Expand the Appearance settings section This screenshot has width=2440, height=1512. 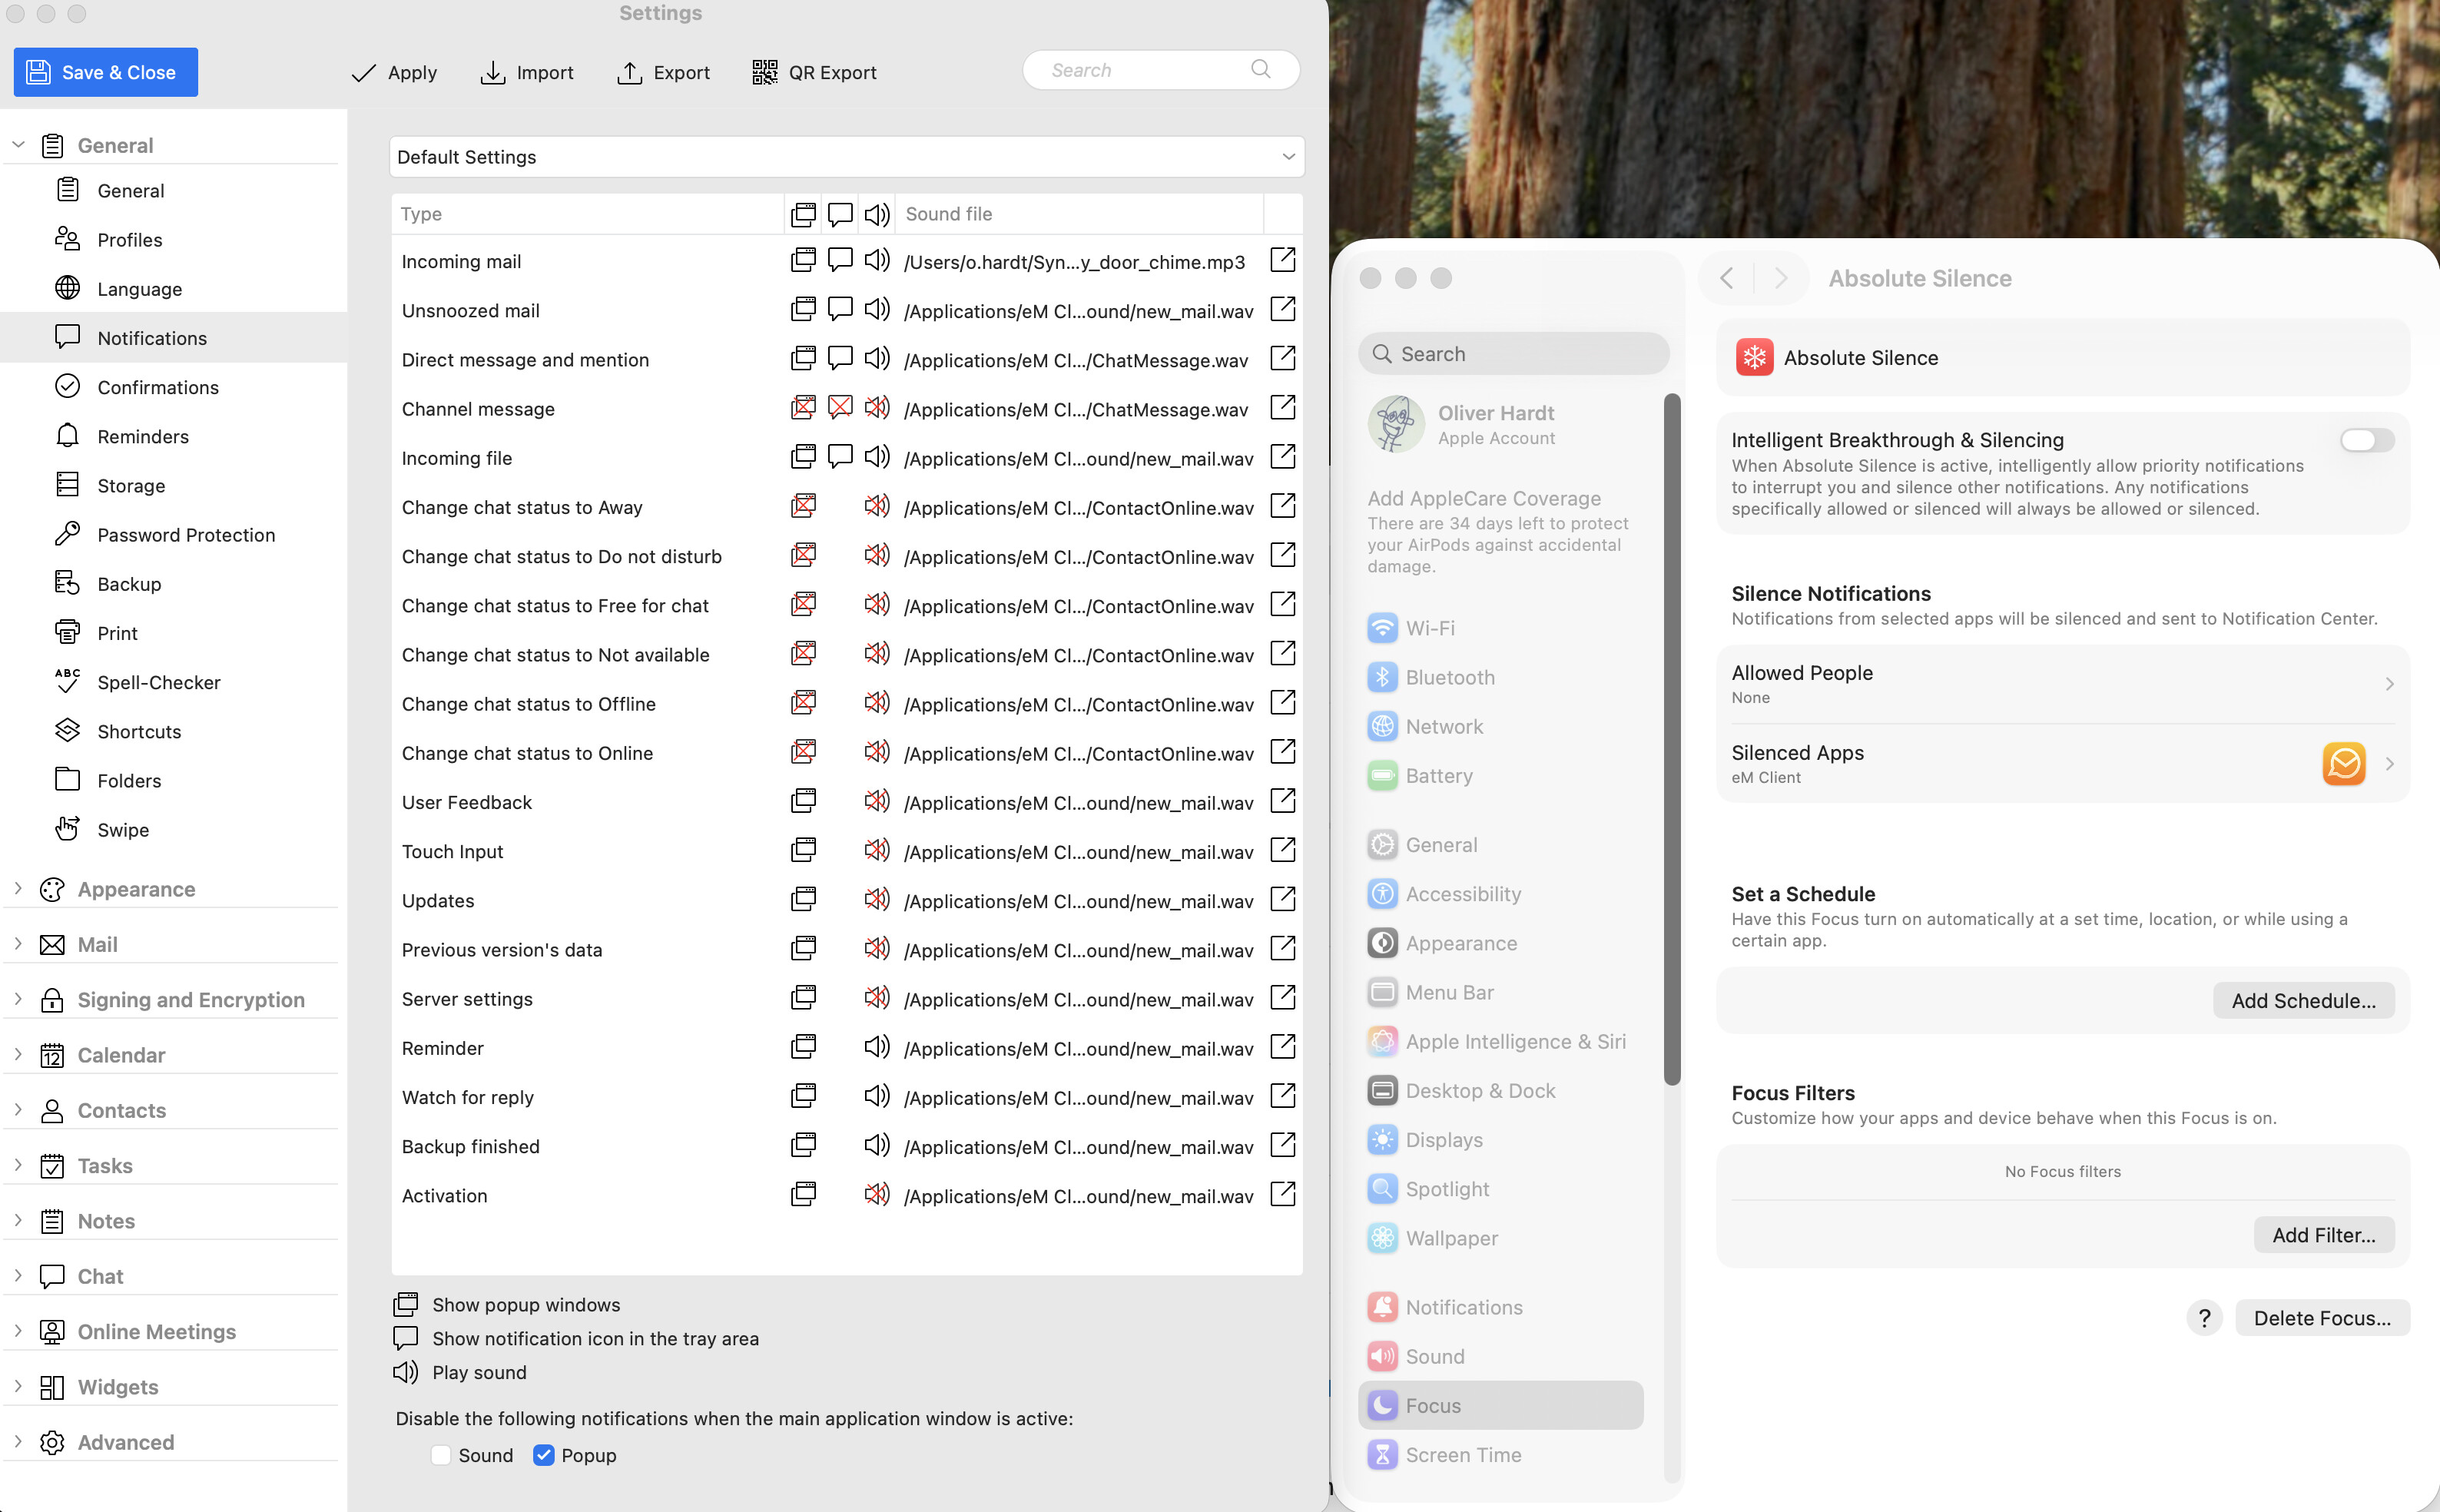click(x=18, y=888)
